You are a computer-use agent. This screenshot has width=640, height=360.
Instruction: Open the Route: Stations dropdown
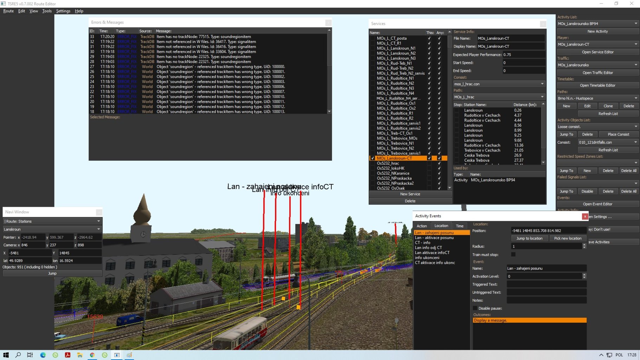[x=98, y=221]
